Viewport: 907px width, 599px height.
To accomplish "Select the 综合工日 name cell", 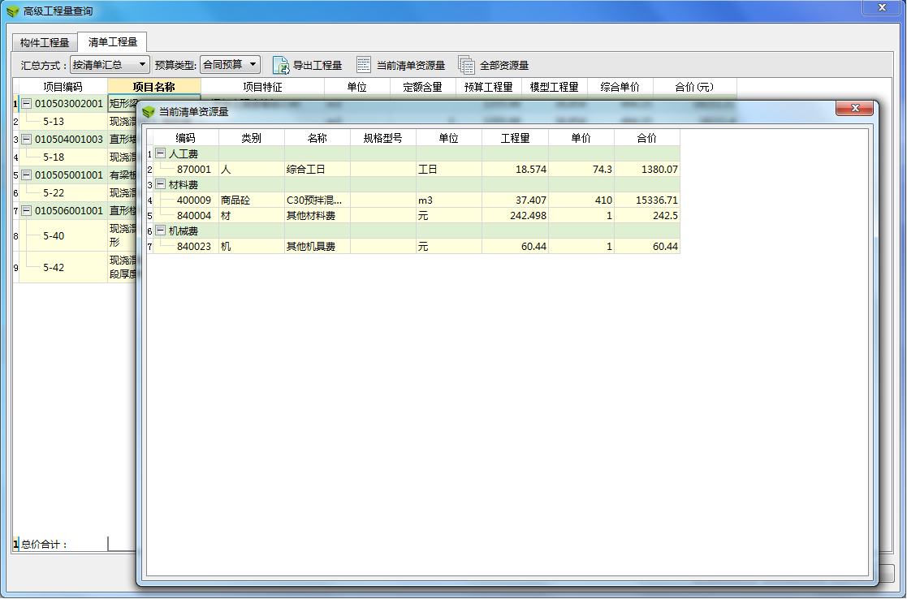I will 317,170.
